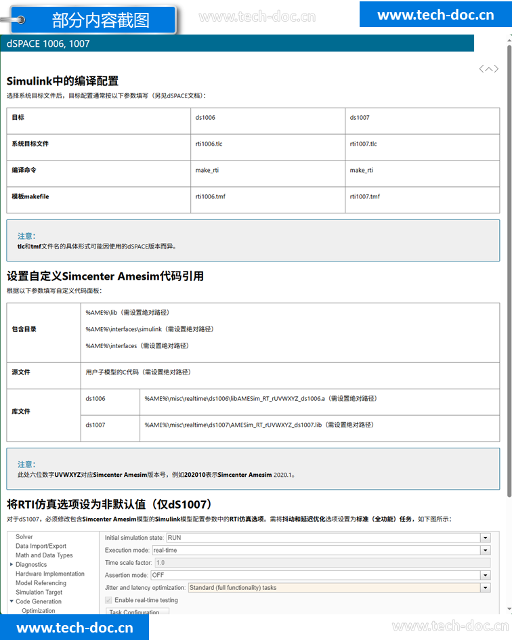Click the page scrollbar up arrow
The height and width of the screenshot is (640, 512).
tap(509, 41)
